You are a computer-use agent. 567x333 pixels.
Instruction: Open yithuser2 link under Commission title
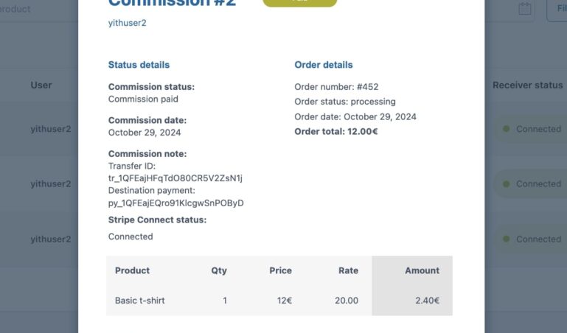coord(127,23)
